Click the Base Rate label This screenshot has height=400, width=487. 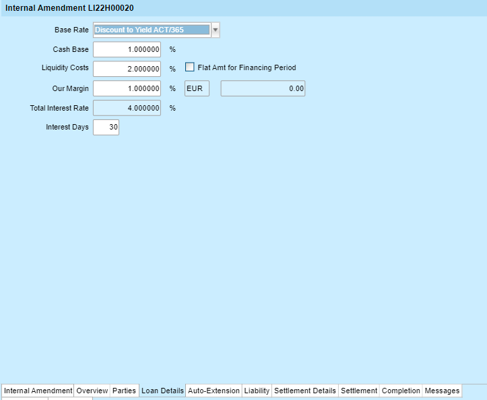(72, 30)
